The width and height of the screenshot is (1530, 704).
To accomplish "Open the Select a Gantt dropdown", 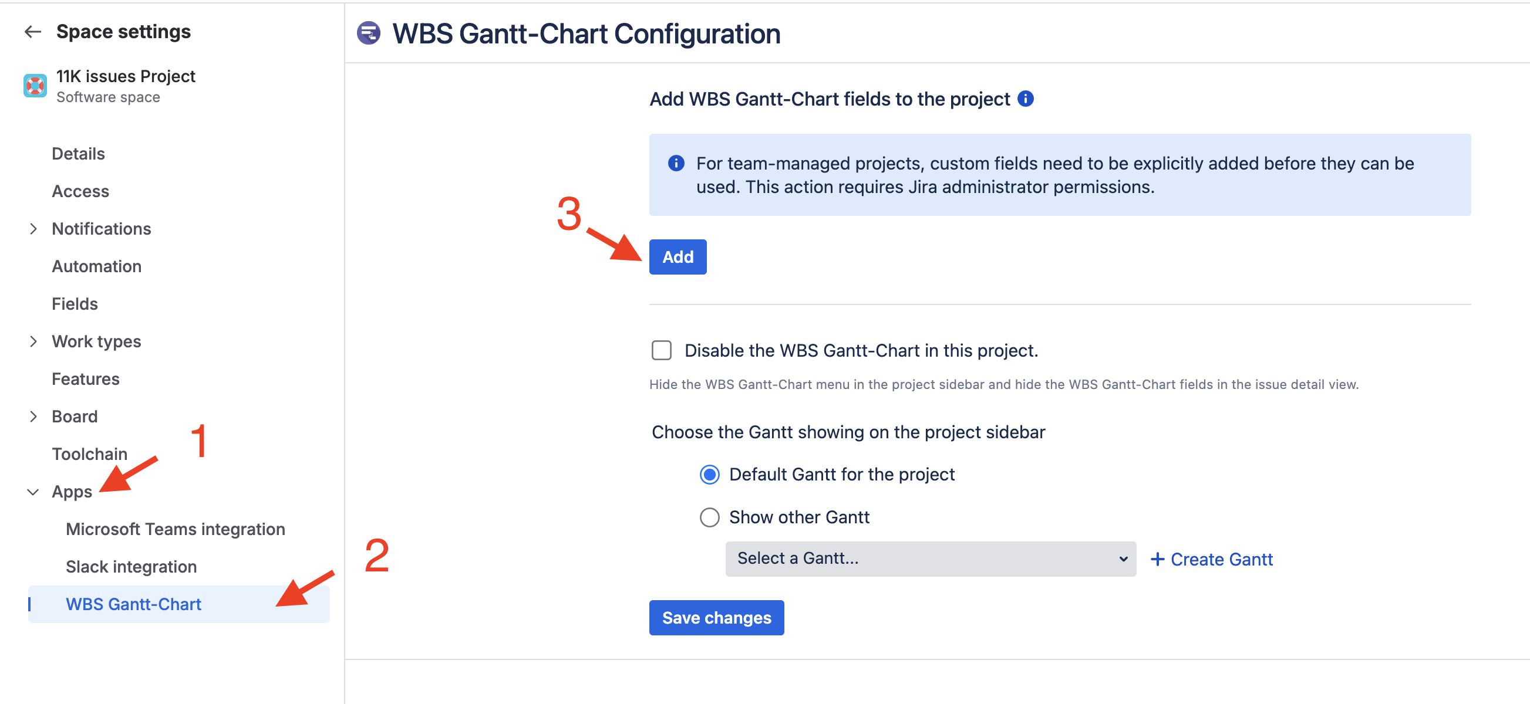I will click(930, 559).
